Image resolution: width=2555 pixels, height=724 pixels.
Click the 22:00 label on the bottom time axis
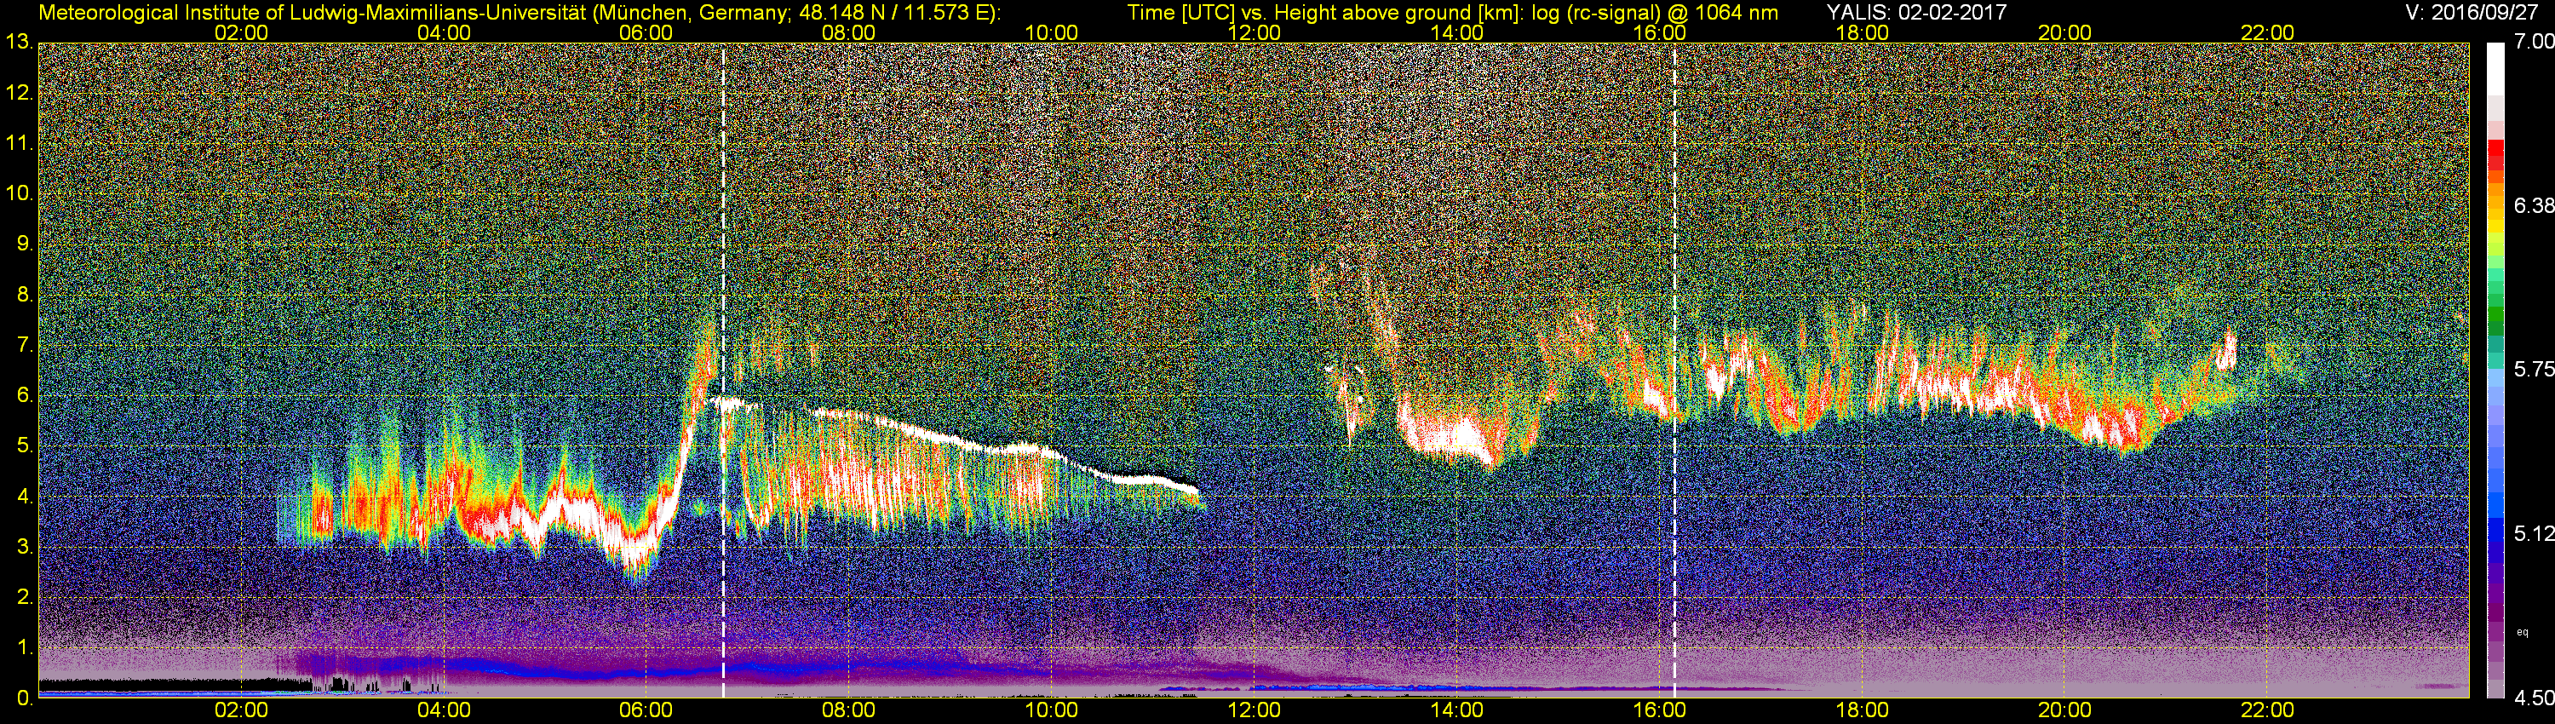tap(2267, 710)
